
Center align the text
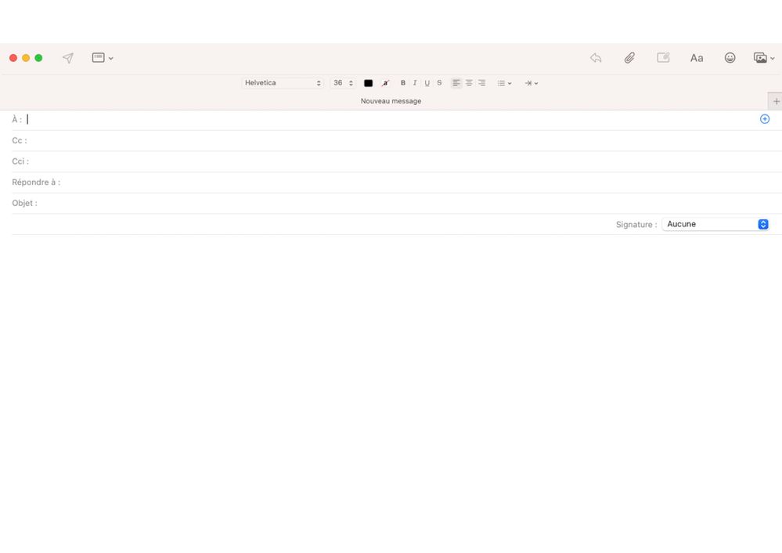[469, 83]
